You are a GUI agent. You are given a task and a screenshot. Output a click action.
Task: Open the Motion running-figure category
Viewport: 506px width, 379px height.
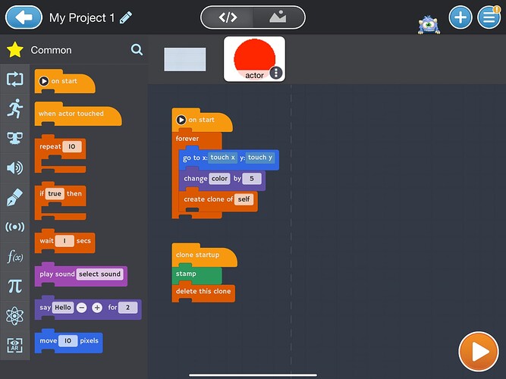[x=15, y=108]
